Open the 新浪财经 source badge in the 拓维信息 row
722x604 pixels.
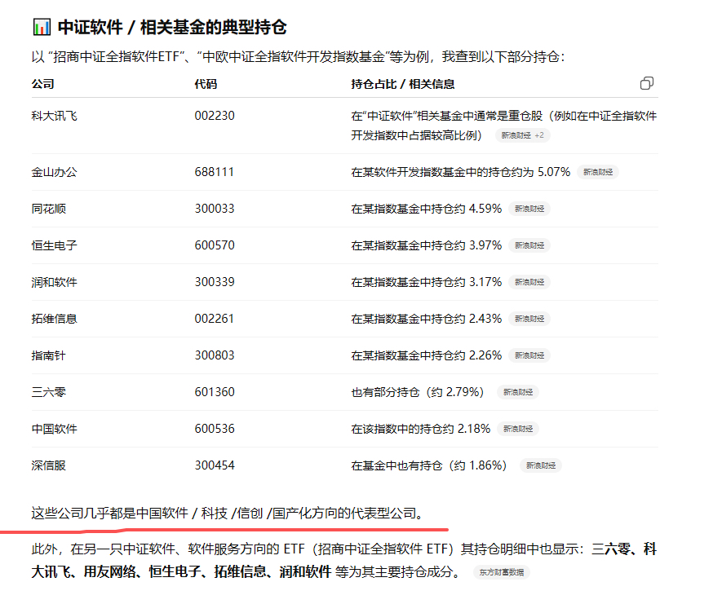tap(529, 319)
